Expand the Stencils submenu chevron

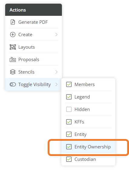pyautogui.click(x=56, y=72)
